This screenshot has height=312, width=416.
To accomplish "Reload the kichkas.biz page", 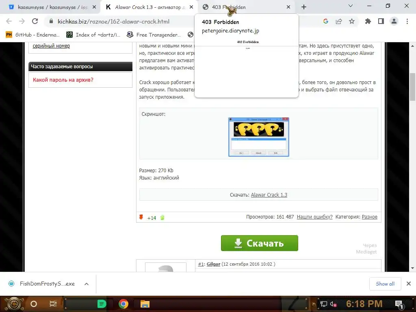I will point(35,21).
